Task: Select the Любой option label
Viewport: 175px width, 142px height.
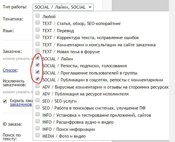Action: pyautogui.click(x=49, y=17)
